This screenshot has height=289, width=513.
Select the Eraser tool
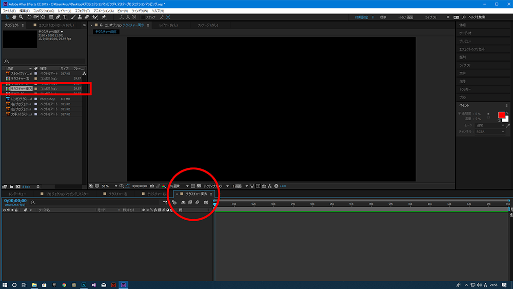click(87, 17)
